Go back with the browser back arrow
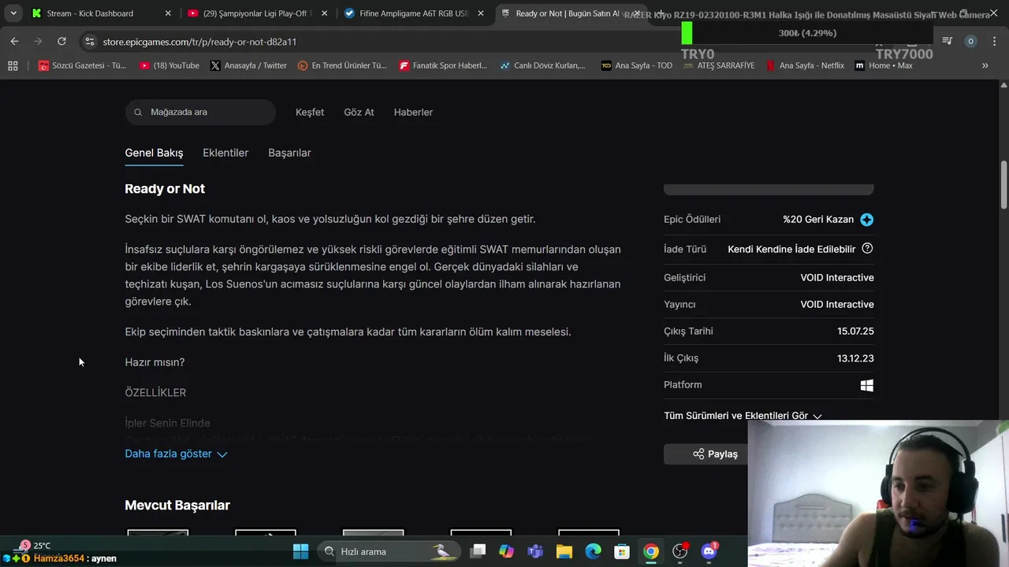 [x=14, y=41]
